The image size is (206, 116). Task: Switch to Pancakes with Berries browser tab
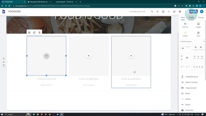point(39,2)
